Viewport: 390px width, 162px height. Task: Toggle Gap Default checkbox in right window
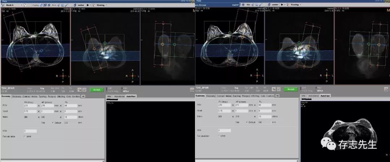point(247,122)
